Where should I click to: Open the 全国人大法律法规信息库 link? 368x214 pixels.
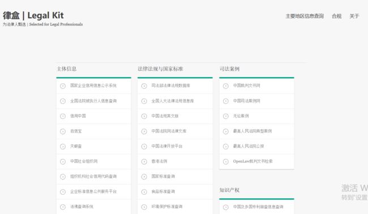coord(173,101)
